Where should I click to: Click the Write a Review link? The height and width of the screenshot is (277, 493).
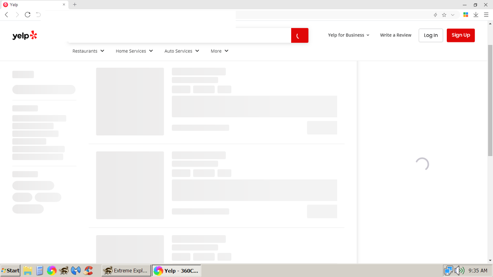(396, 35)
